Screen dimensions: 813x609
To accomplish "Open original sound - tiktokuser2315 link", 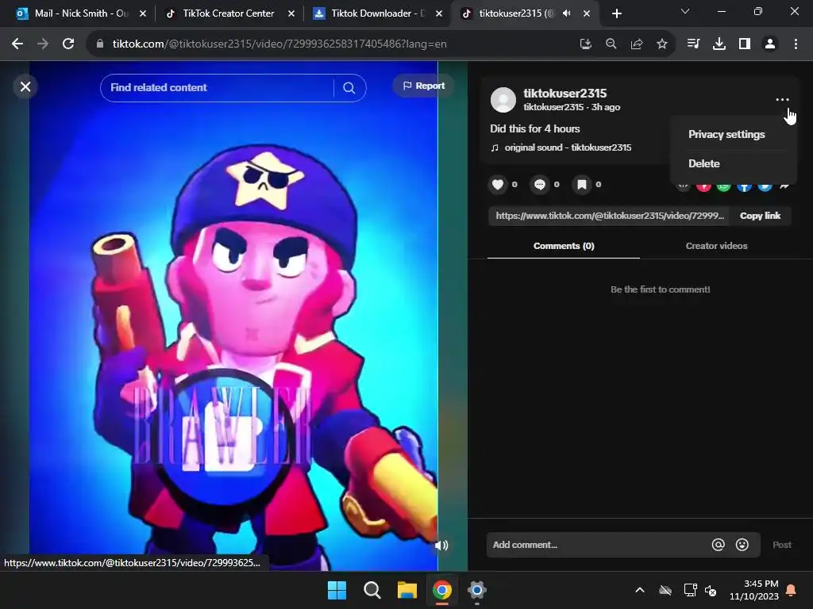I will tap(568, 147).
